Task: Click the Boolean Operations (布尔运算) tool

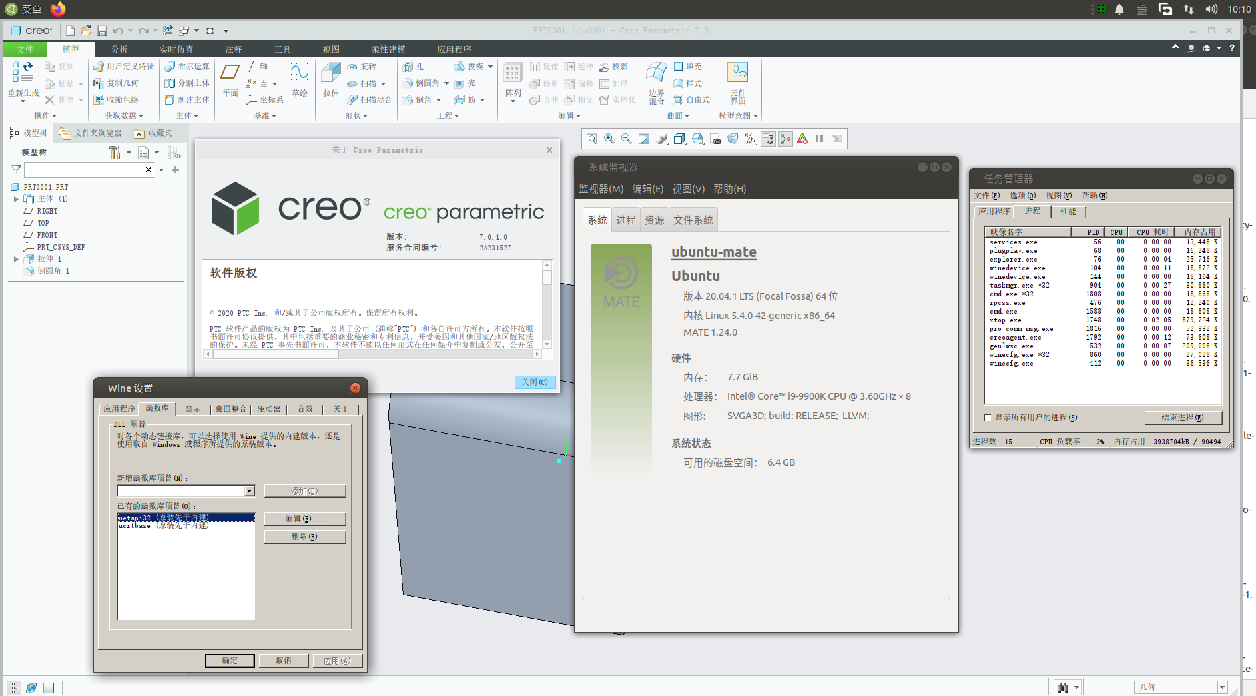Action: point(187,67)
